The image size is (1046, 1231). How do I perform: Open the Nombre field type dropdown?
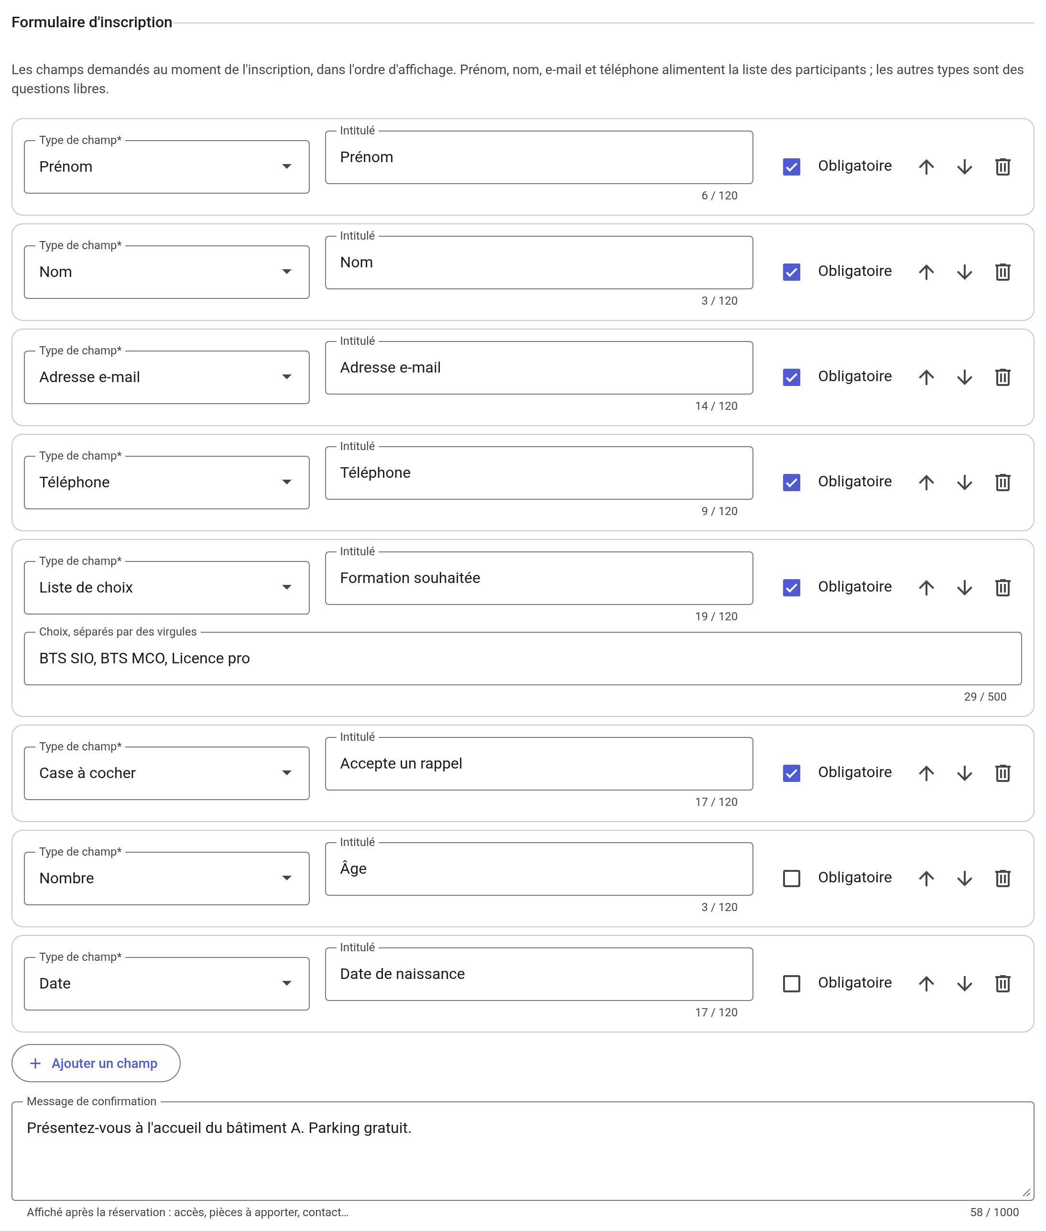[x=167, y=878]
